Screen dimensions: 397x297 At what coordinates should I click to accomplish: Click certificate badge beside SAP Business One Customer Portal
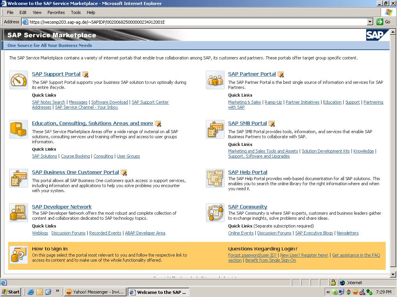[x=124, y=172]
